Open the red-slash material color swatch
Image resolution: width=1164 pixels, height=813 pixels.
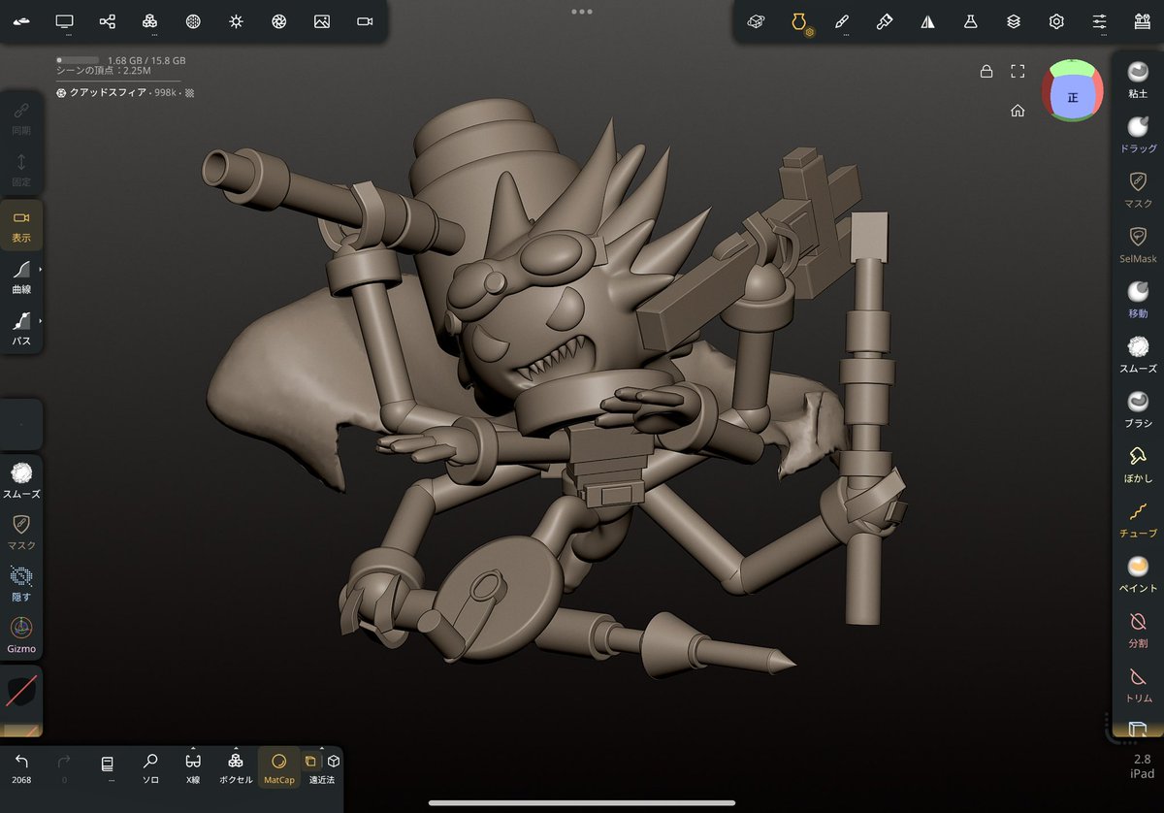(21, 691)
